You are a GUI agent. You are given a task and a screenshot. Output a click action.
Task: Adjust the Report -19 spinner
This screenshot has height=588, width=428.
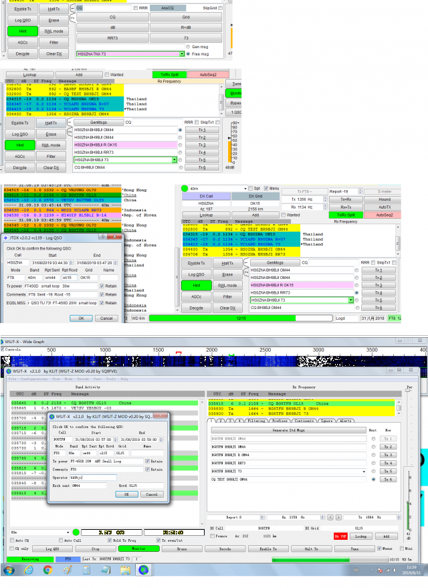tap(360, 191)
